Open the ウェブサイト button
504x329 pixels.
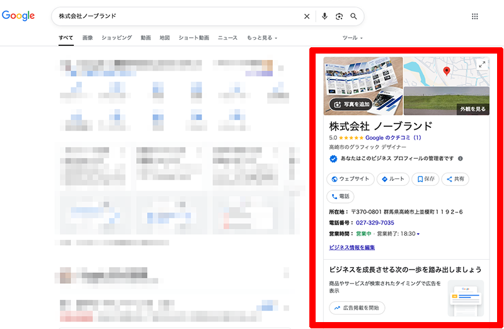[x=350, y=179]
